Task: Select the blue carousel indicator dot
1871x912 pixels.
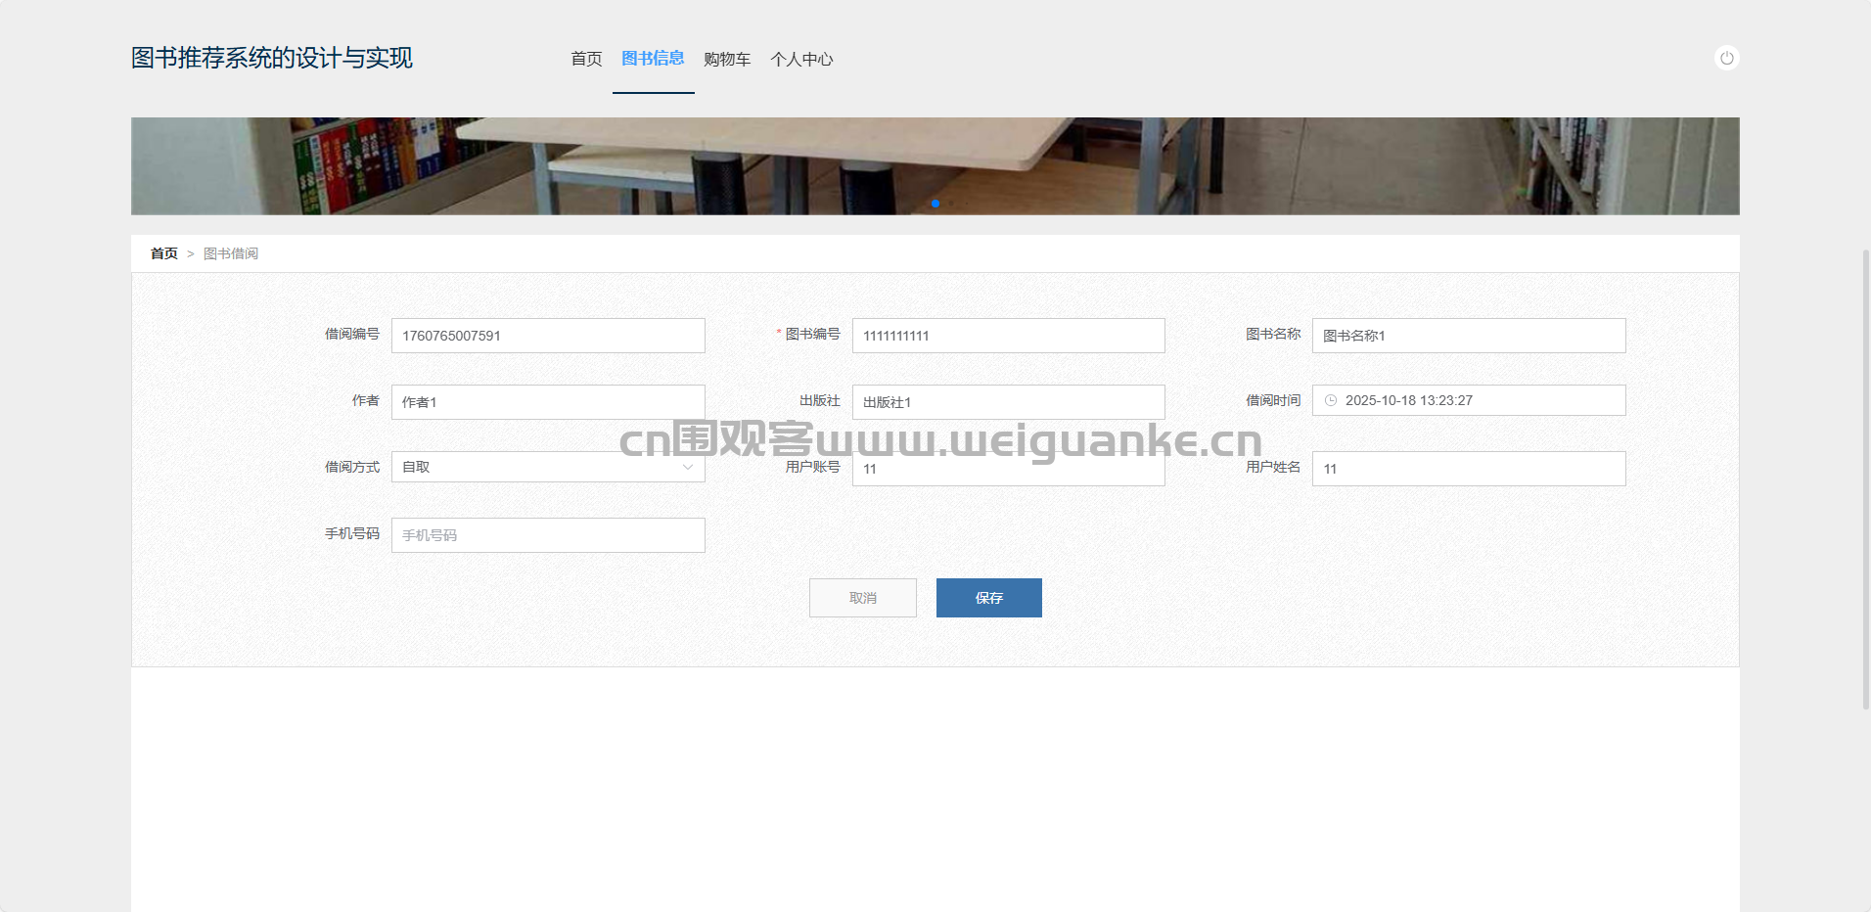Action: tap(935, 204)
